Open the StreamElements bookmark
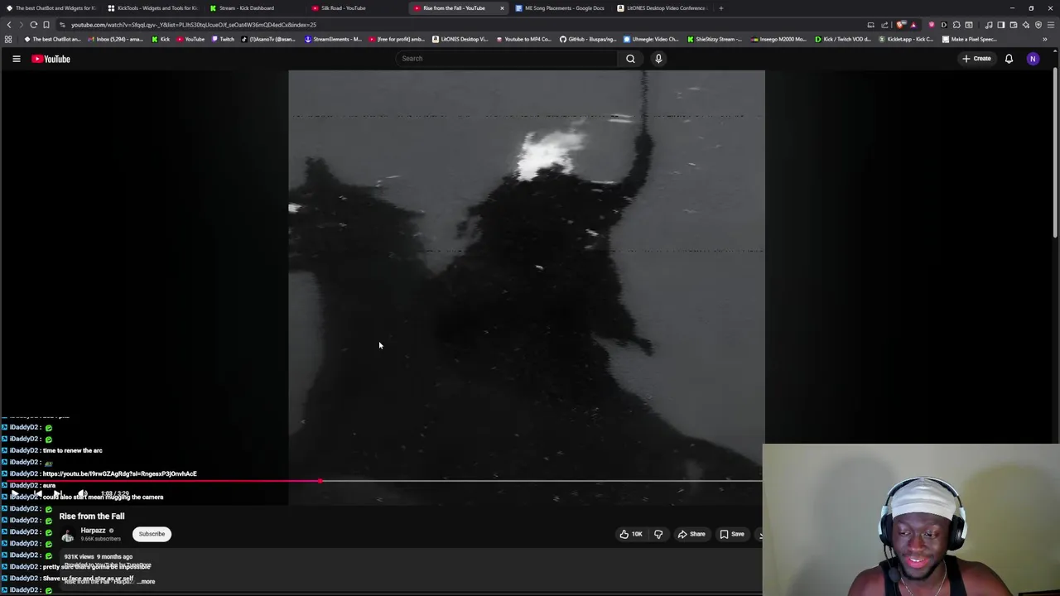This screenshot has width=1060, height=596. (x=333, y=39)
